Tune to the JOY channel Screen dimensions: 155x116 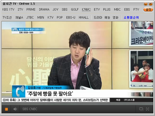(56, 10)
